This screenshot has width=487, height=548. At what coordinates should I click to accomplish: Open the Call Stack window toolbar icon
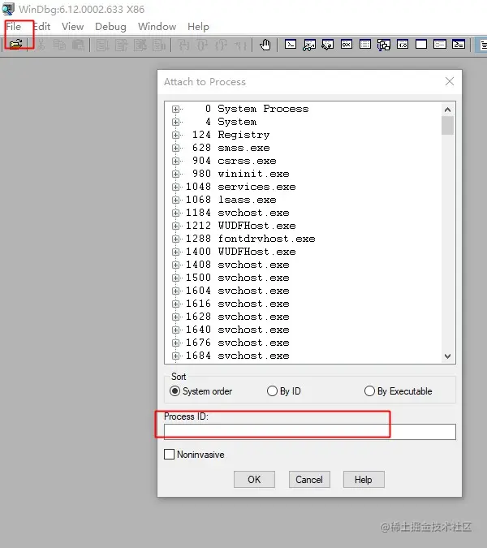tap(384, 45)
